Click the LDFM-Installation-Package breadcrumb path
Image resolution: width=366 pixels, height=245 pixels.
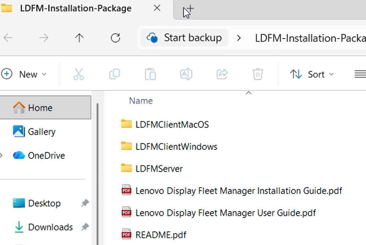point(310,38)
